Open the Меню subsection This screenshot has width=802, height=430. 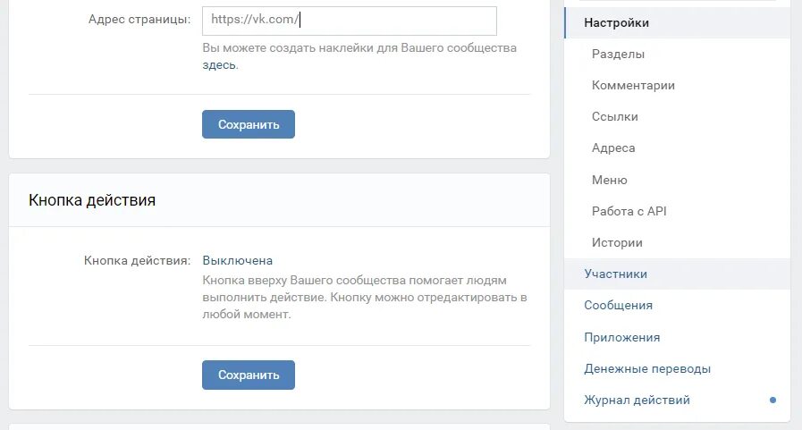pyautogui.click(x=610, y=180)
